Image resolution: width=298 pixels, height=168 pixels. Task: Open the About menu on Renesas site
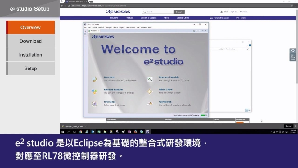(166, 18)
